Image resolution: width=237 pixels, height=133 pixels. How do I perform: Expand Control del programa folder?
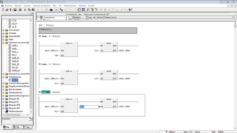[3, 83]
